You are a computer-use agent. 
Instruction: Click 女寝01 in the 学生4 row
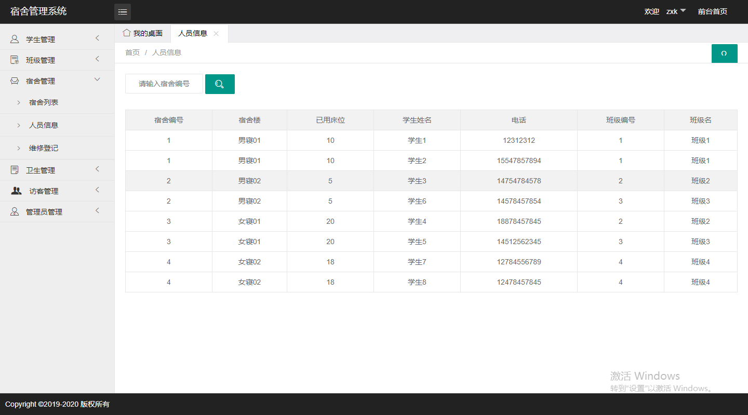(249, 221)
